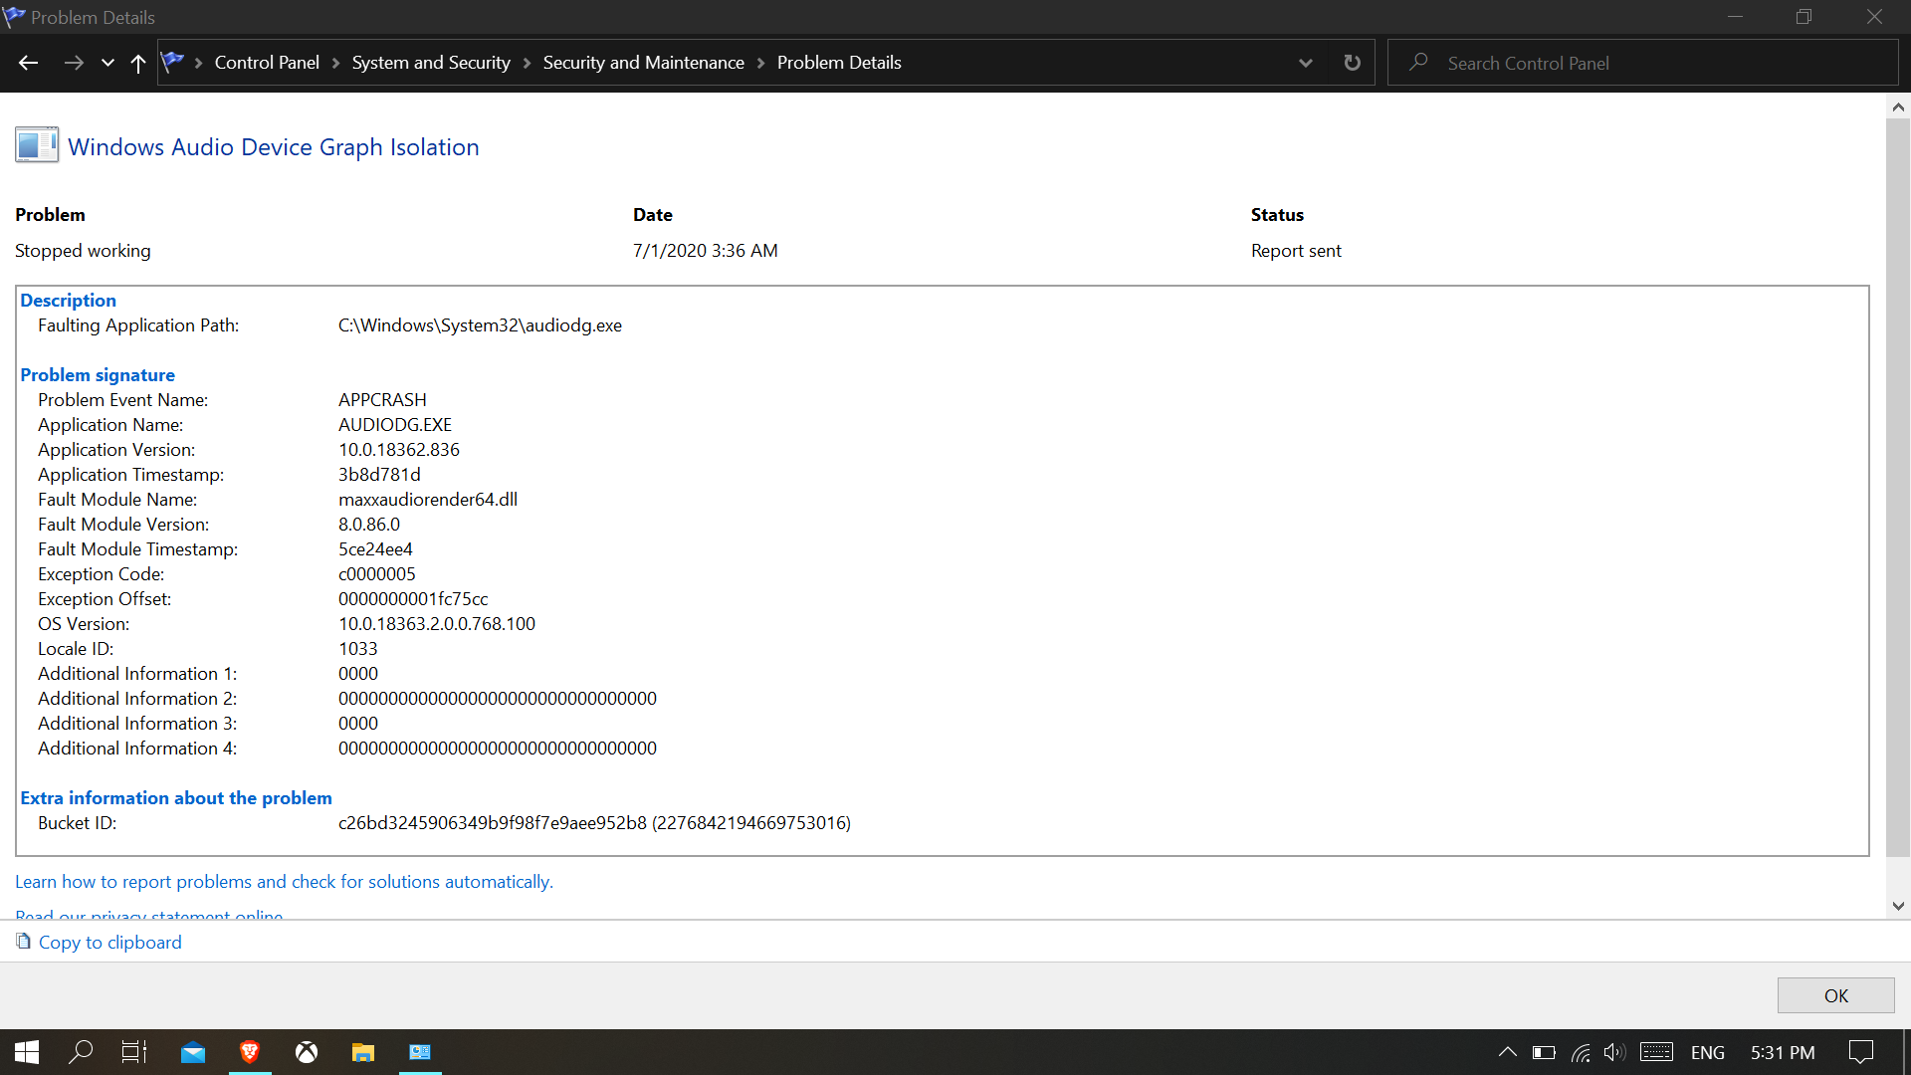Expand chevron after Control Panel breadcrumb

click(x=335, y=63)
